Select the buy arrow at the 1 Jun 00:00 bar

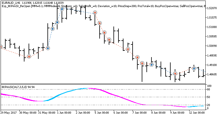[x=57, y=22]
